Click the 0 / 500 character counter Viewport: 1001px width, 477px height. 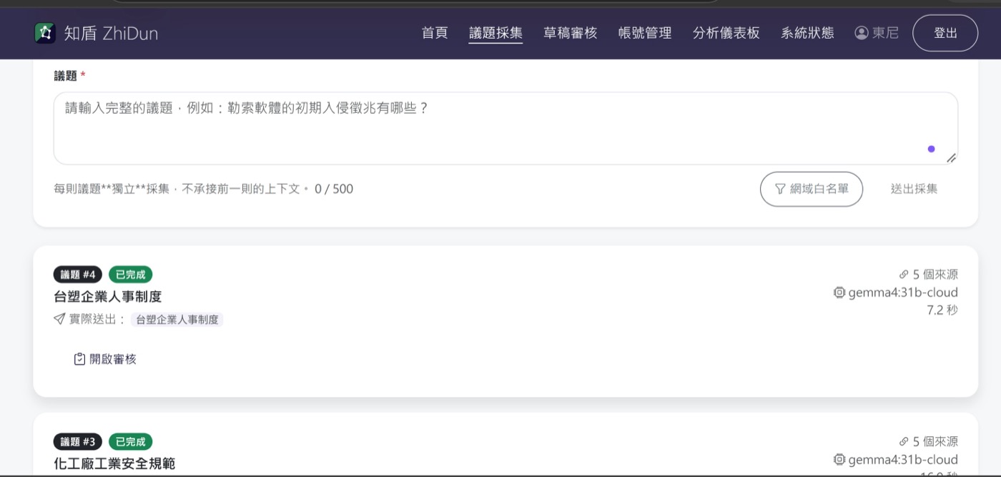[x=334, y=189]
